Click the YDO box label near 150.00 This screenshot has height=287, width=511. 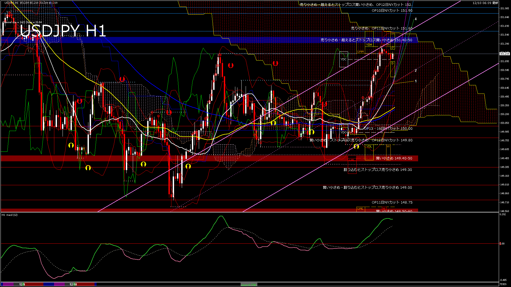tap(344, 132)
